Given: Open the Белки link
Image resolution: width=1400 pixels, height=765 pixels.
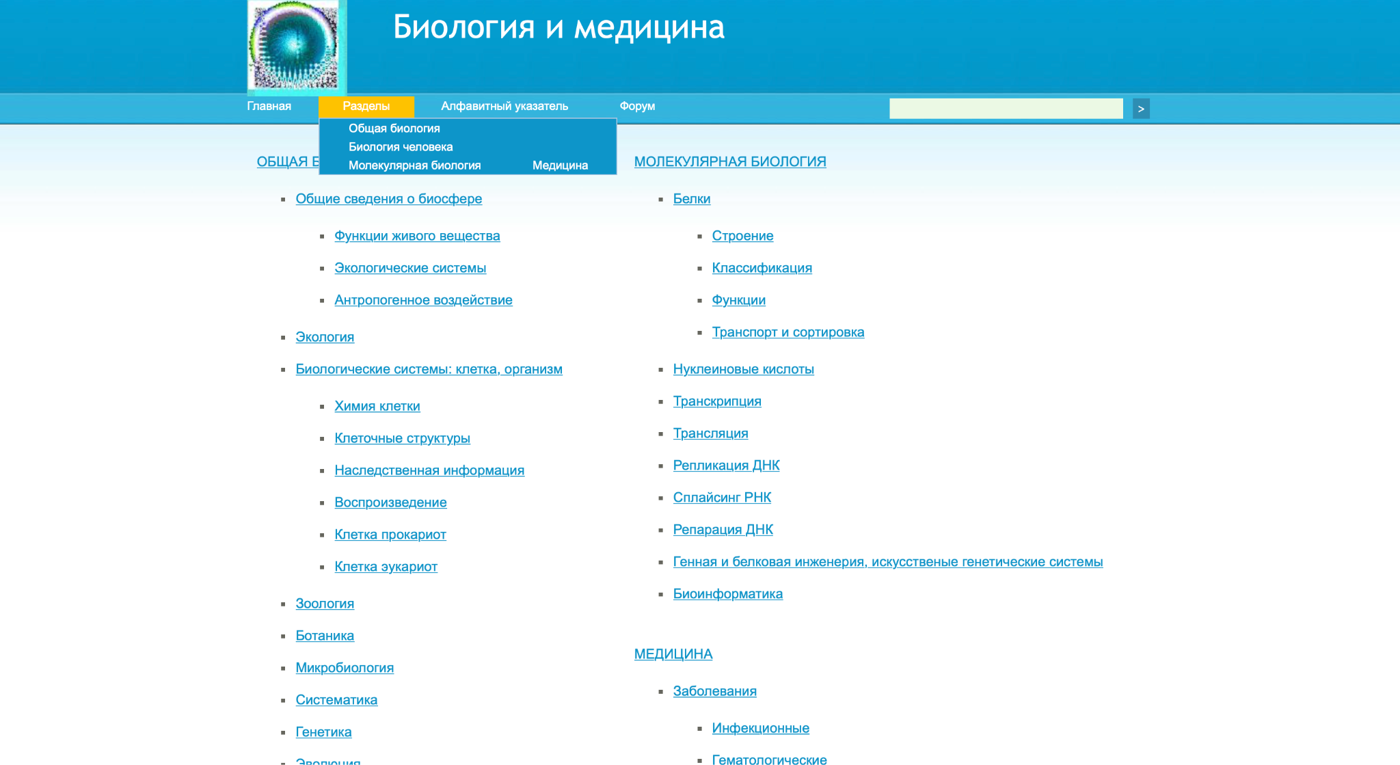Looking at the screenshot, I should [692, 199].
